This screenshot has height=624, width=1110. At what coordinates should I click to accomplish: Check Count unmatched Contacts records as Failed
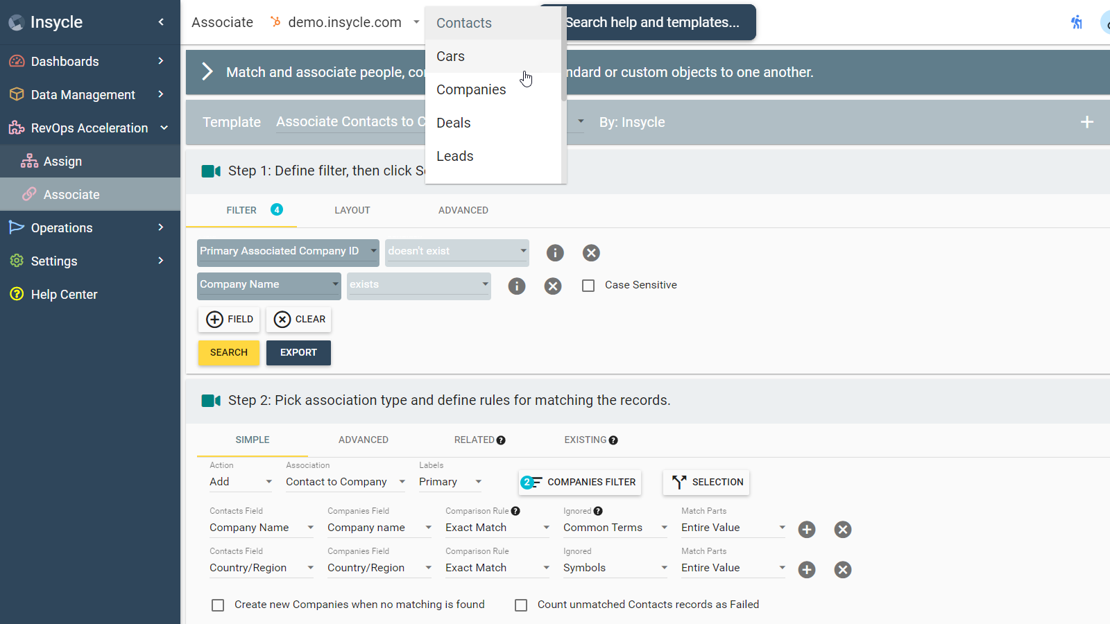tap(521, 605)
